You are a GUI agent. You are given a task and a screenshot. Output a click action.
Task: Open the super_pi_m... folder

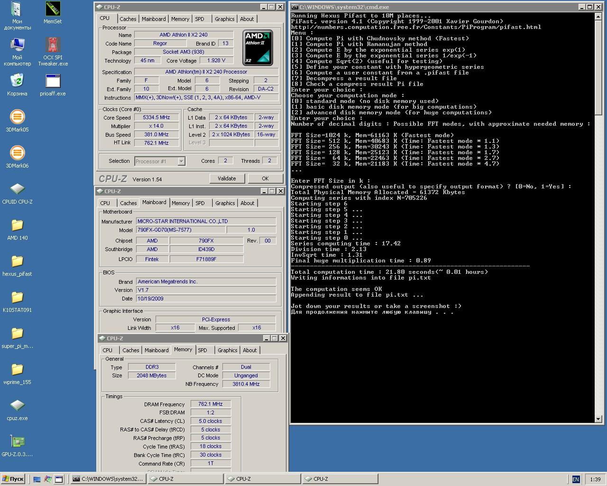(17, 337)
